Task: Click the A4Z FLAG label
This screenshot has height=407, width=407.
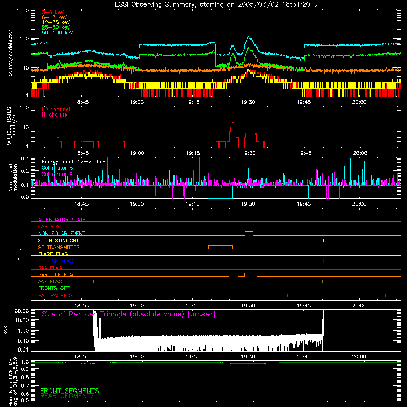Action: tap(50, 281)
